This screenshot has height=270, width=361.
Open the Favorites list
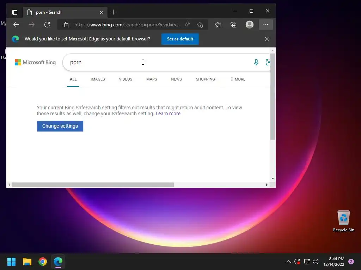(x=218, y=25)
